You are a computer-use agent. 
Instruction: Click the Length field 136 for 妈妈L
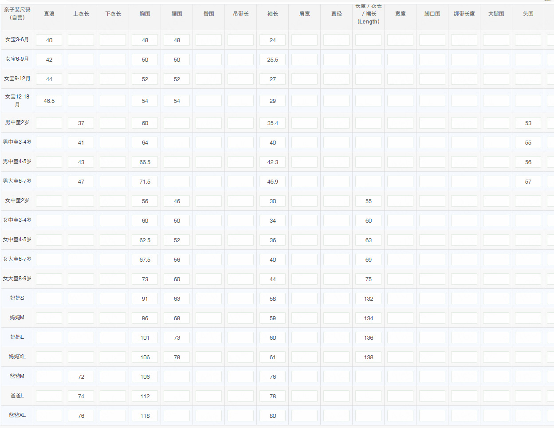pyautogui.click(x=368, y=338)
